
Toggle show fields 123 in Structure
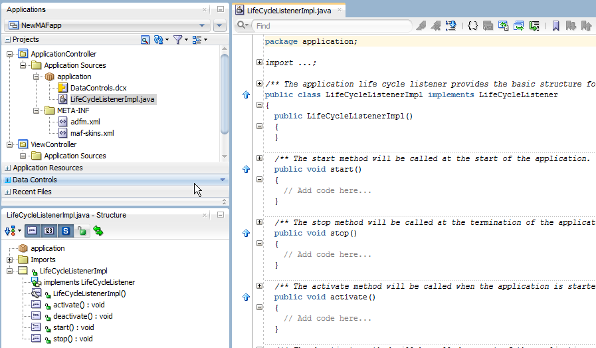click(x=49, y=231)
